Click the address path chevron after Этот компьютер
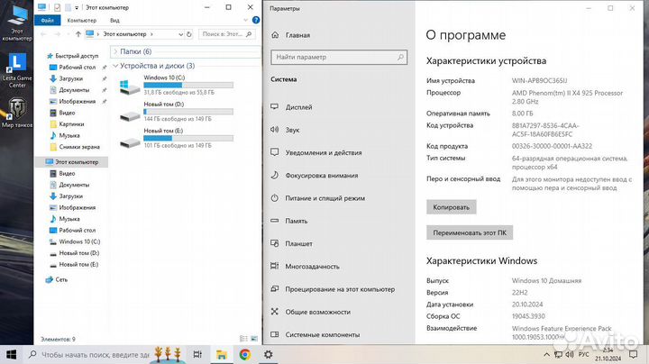The height and width of the screenshot is (364, 649). point(151,34)
